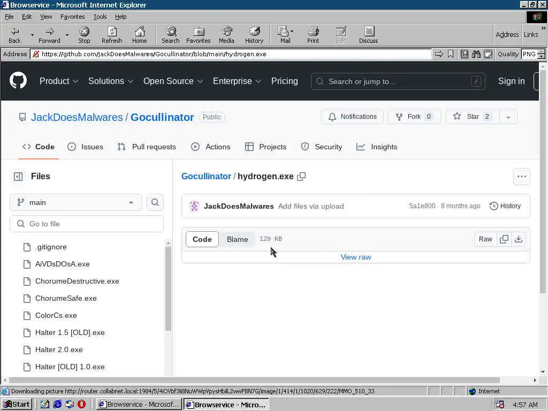Open the Media toolbar button
Screen dimensions: 548x411
[x=226, y=35]
